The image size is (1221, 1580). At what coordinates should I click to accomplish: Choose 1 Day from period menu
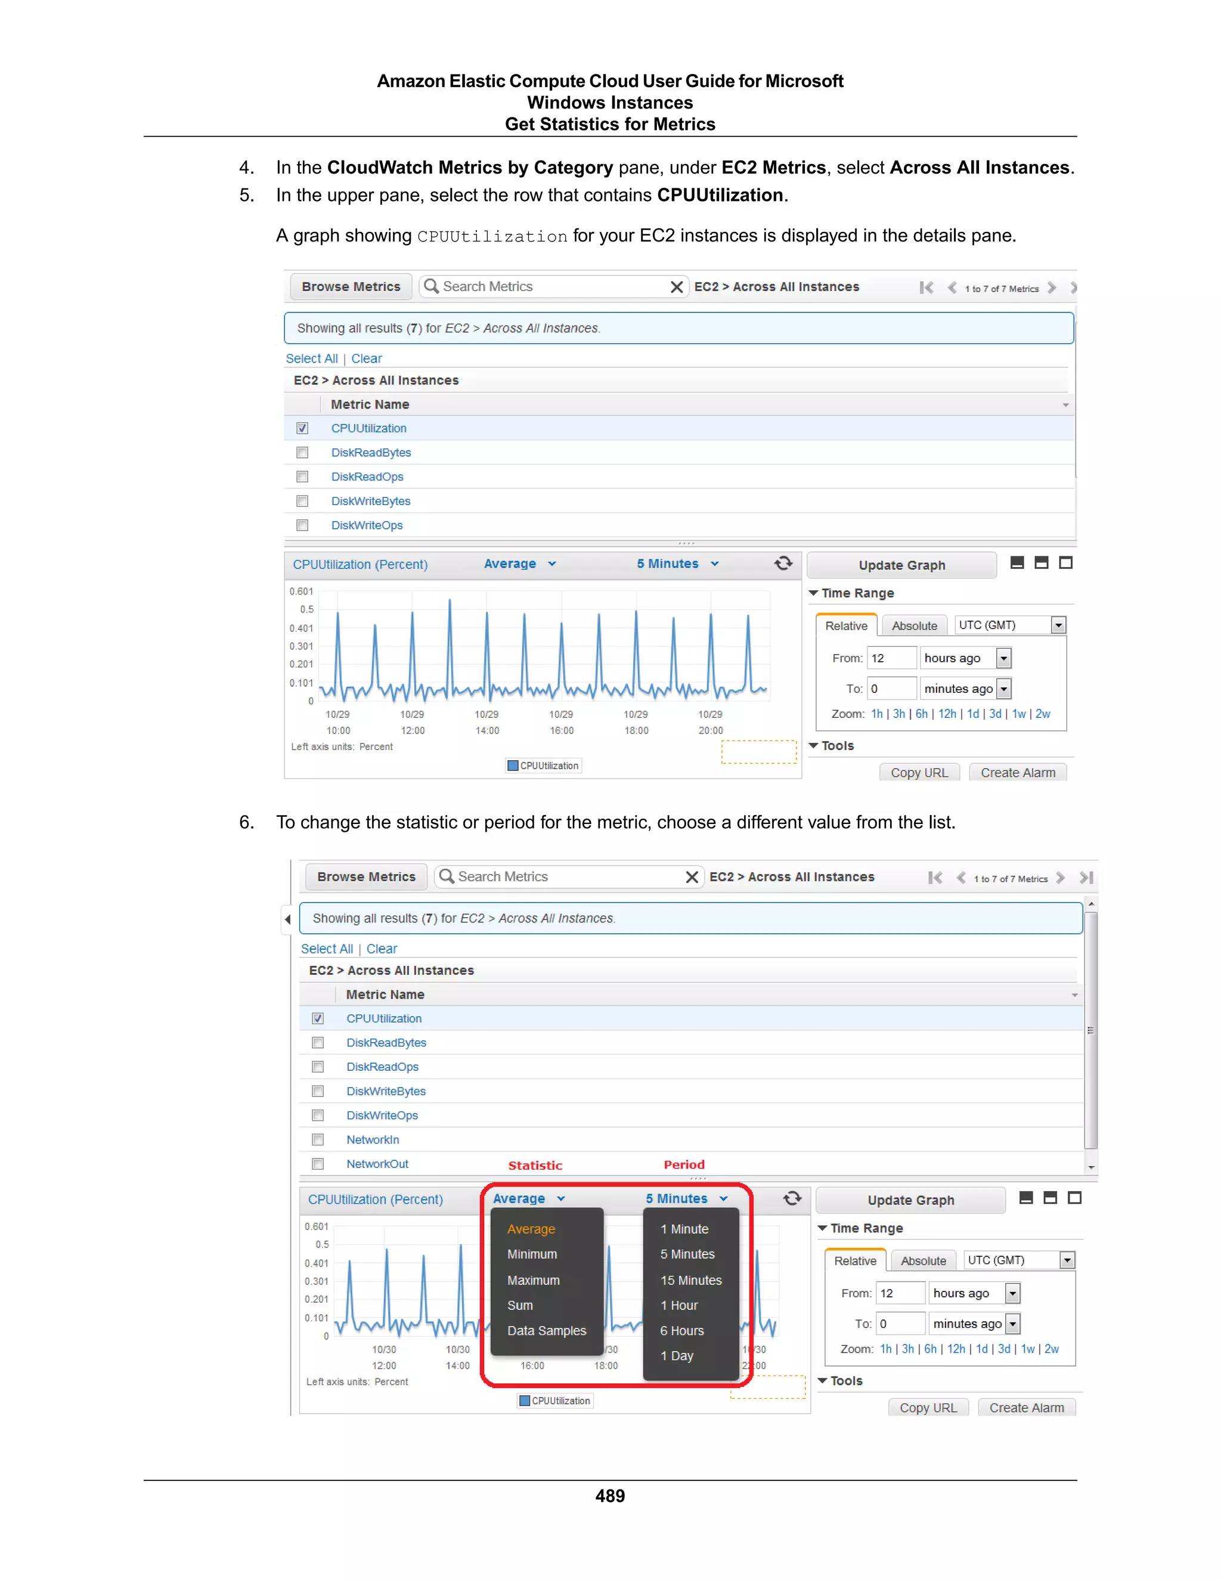point(676,1356)
